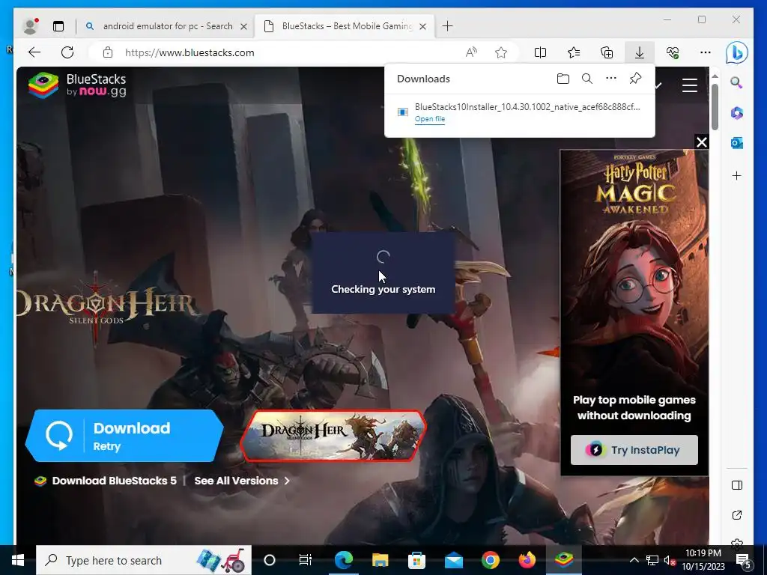
Task: View site information lock icon
Action: (108, 52)
